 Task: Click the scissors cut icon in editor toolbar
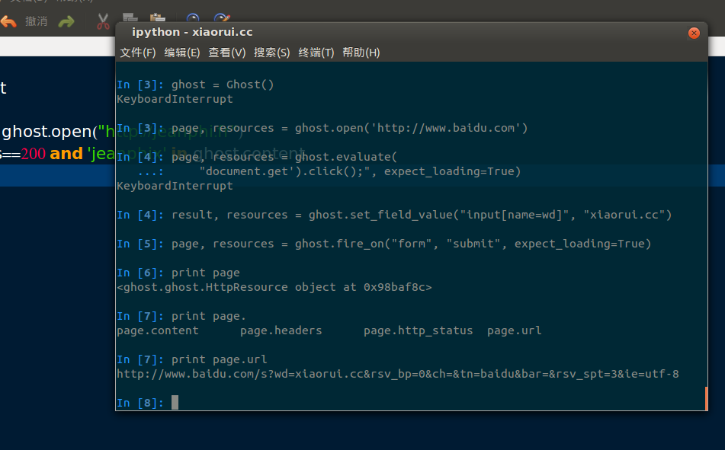coord(103,21)
